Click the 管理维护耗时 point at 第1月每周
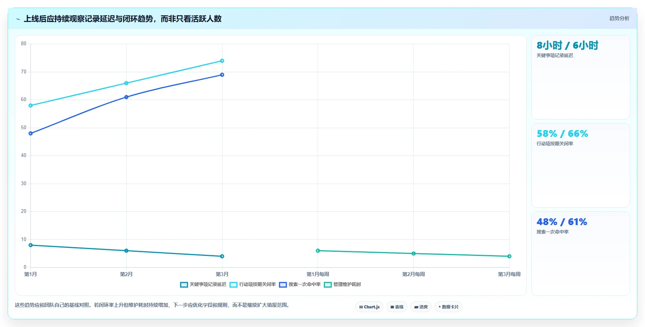Image resolution: width=645 pixels, height=327 pixels. click(318, 251)
